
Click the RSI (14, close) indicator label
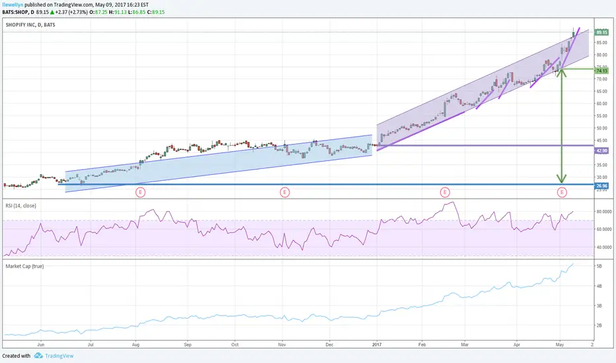tap(21, 206)
